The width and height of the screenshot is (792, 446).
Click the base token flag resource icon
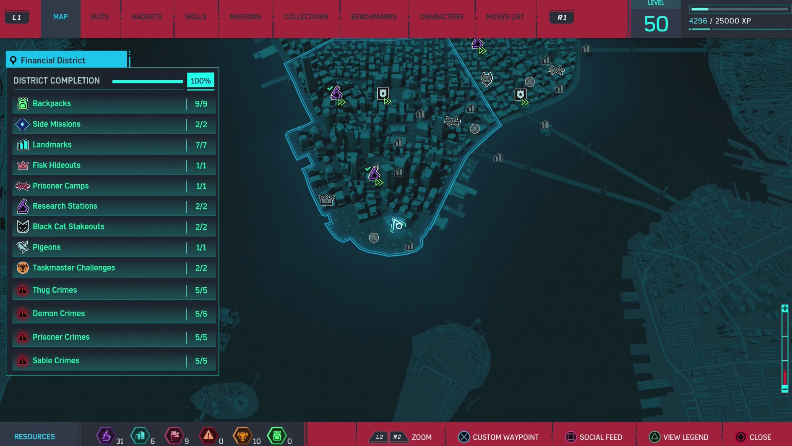[174, 436]
